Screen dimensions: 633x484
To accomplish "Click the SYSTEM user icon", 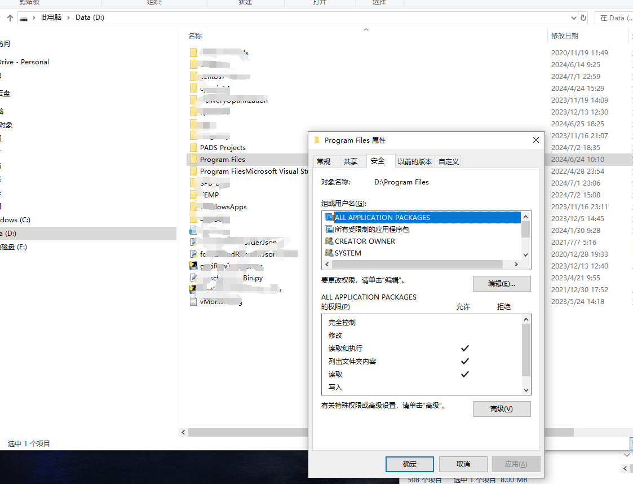I will (x=329, y=253).
